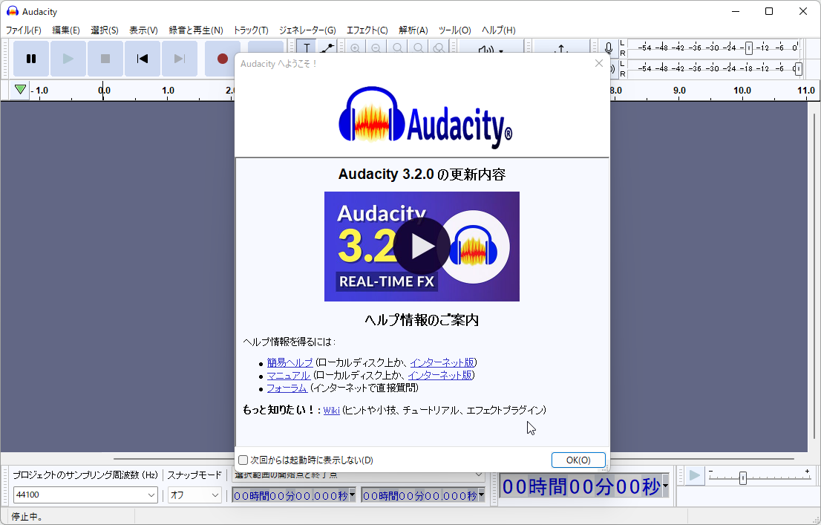Zoom in with the magnifier icon
821x525 pixels.
pos(355,47)
